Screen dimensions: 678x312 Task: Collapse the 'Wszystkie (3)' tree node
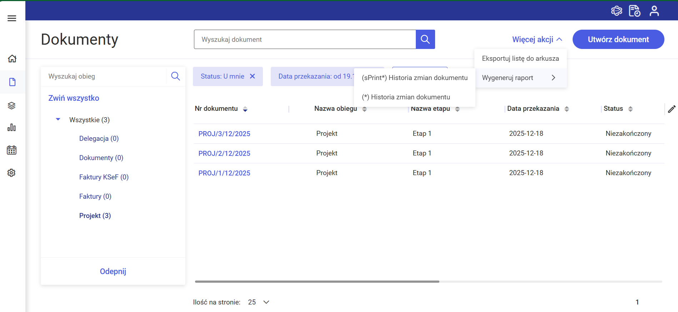(x=58, y=119)
